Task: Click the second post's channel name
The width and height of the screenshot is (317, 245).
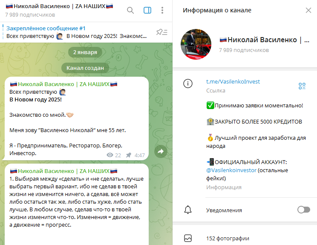Action: click(x=63, y=171)
